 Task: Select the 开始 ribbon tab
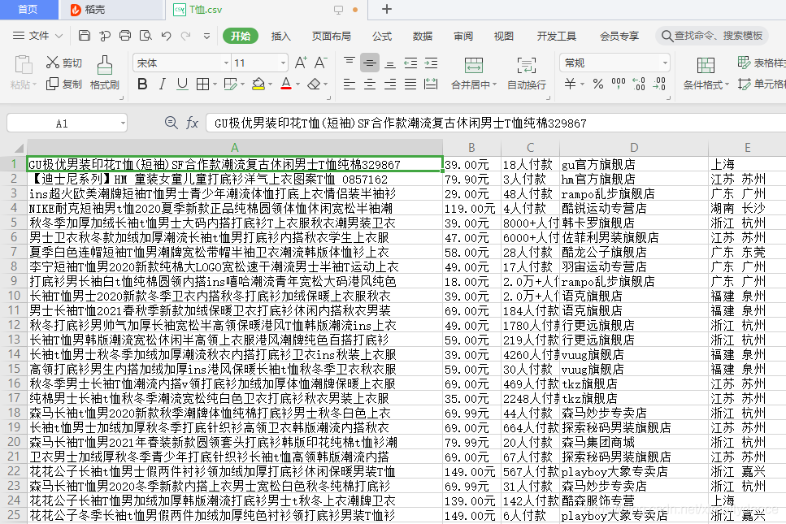click(241, 36)
